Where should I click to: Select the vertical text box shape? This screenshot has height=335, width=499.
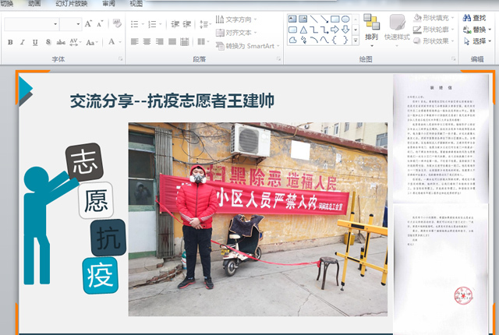(x=303, y=19)
